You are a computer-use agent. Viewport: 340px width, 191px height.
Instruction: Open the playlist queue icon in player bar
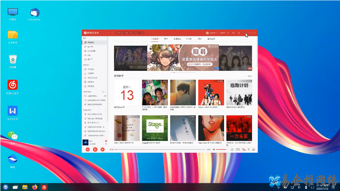pyautogui.click(x=253, y=149)
